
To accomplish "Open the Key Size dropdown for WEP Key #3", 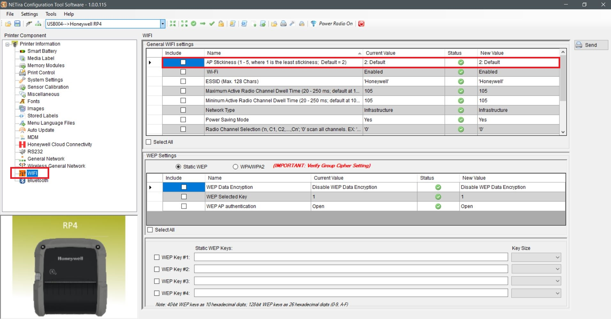I will [536, 281].
